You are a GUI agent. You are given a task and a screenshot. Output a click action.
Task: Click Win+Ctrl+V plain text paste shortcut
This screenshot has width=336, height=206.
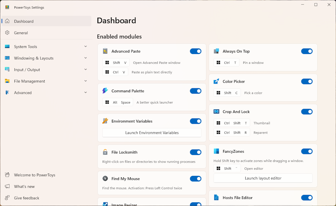[115, 72]
